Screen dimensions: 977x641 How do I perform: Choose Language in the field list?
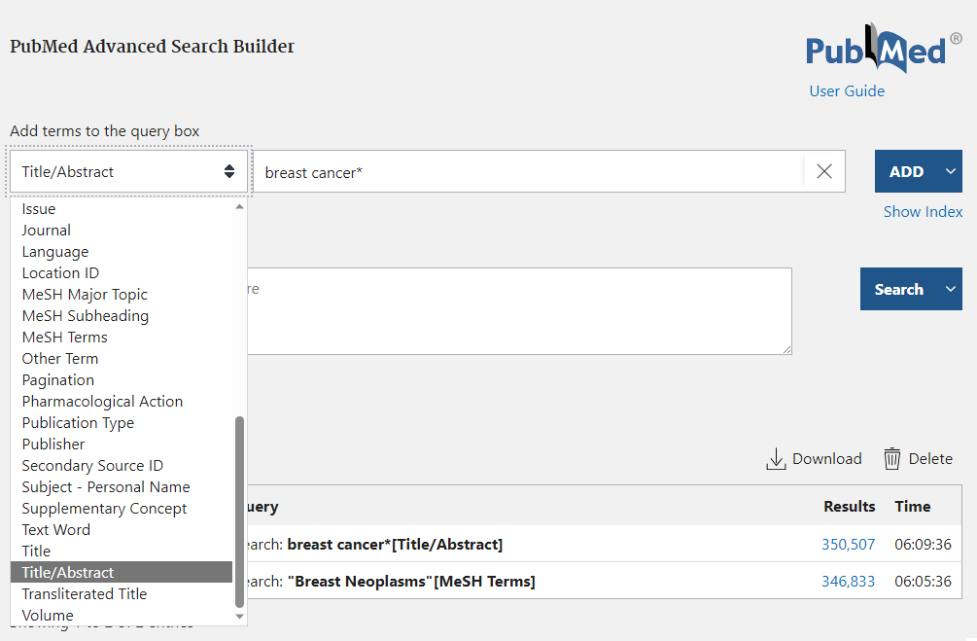[122, 252]
